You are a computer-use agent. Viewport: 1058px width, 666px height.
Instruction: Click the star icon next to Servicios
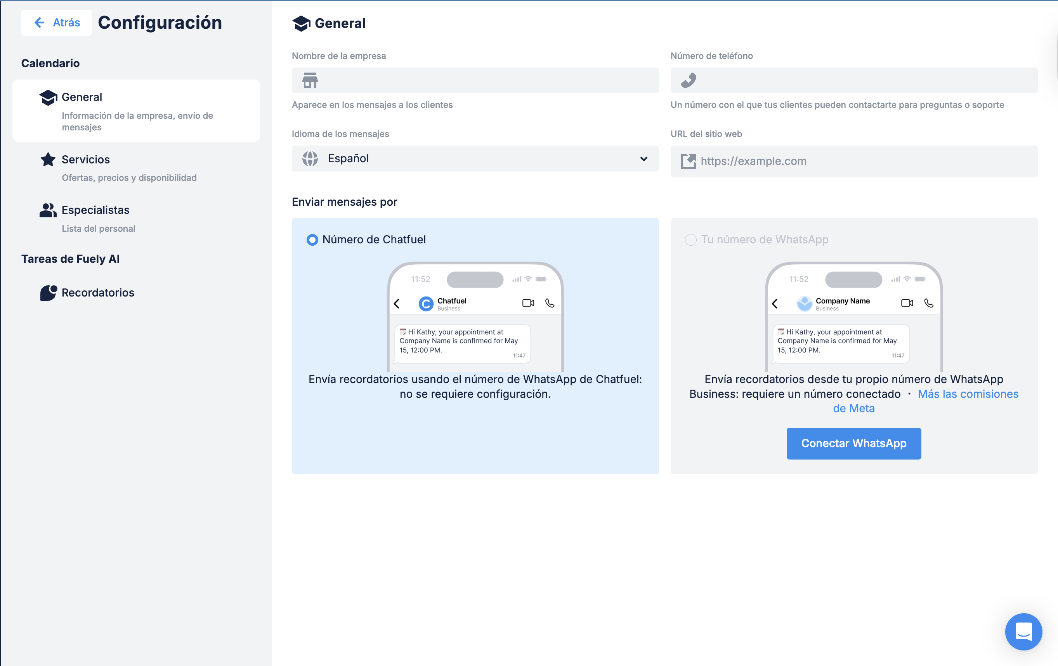point(48,160)
